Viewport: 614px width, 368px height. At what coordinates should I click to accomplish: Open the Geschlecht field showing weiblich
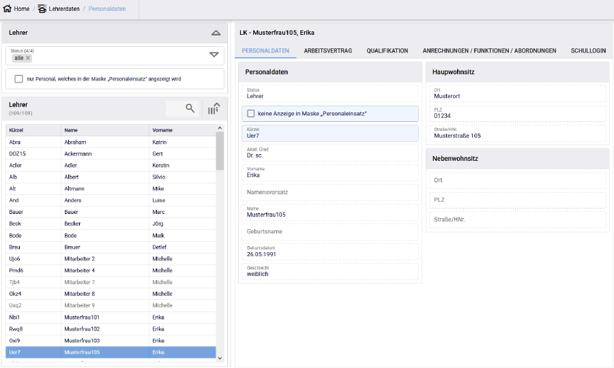tap(330, 271)
